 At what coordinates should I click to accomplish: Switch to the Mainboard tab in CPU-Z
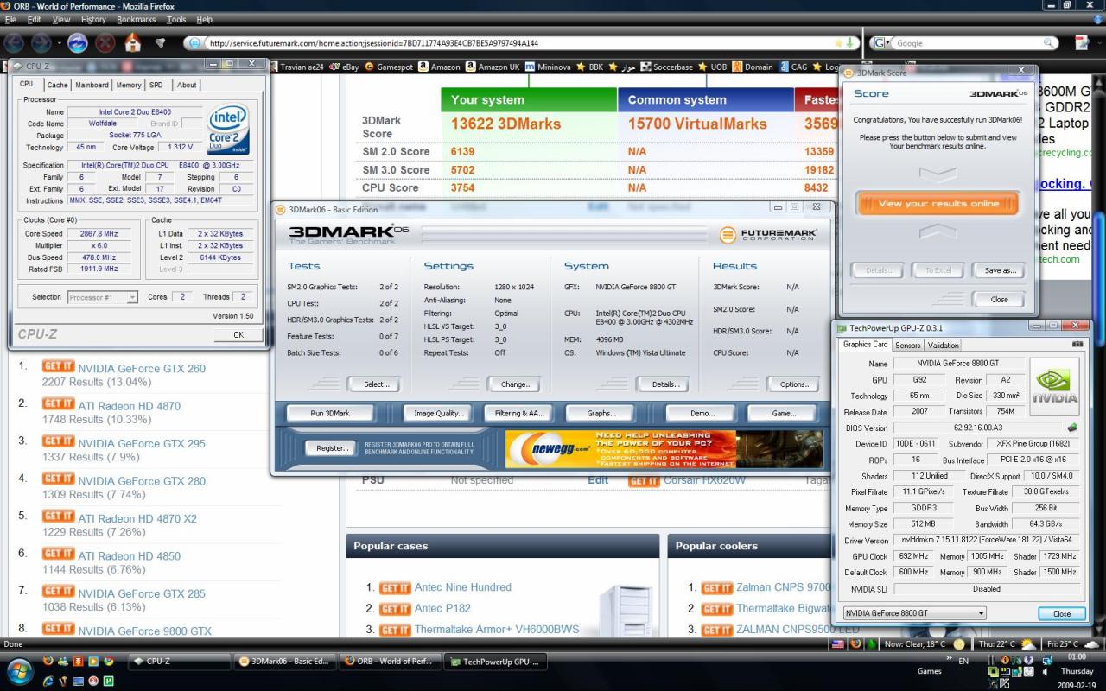(x=92, y=85)
